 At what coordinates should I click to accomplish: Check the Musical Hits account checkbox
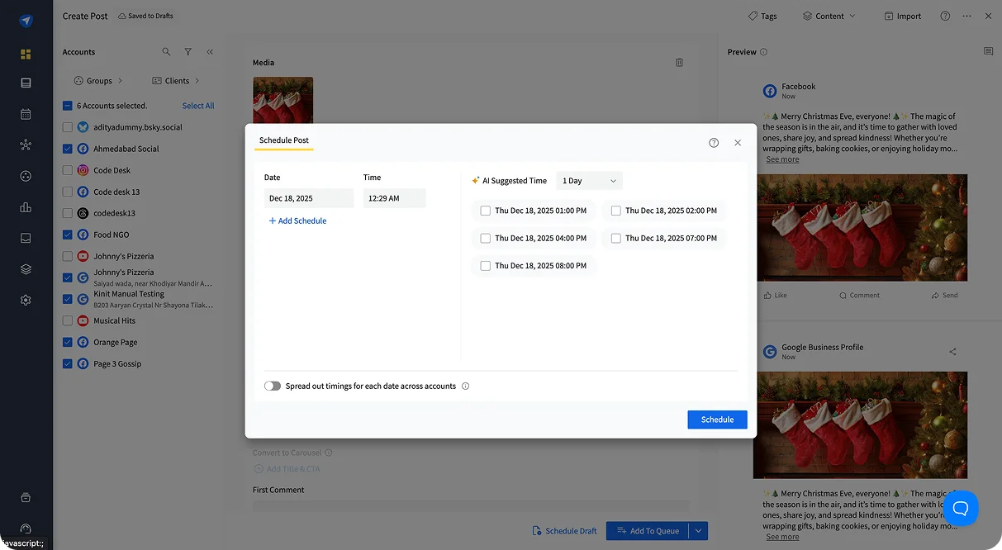(x=67, y=320)
